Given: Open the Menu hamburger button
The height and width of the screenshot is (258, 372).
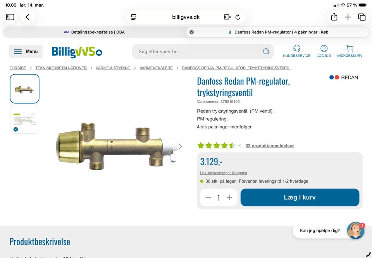Looking at the screenshot, I should [26, 51].
